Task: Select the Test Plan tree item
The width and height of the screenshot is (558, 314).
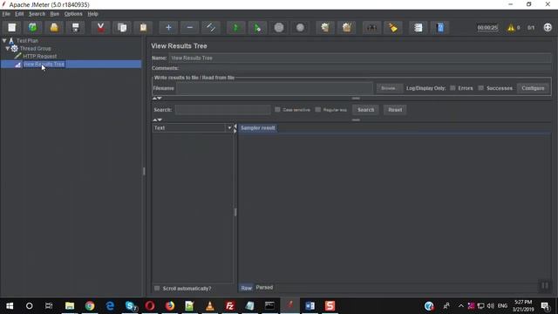Action: [x=27, y=41]
